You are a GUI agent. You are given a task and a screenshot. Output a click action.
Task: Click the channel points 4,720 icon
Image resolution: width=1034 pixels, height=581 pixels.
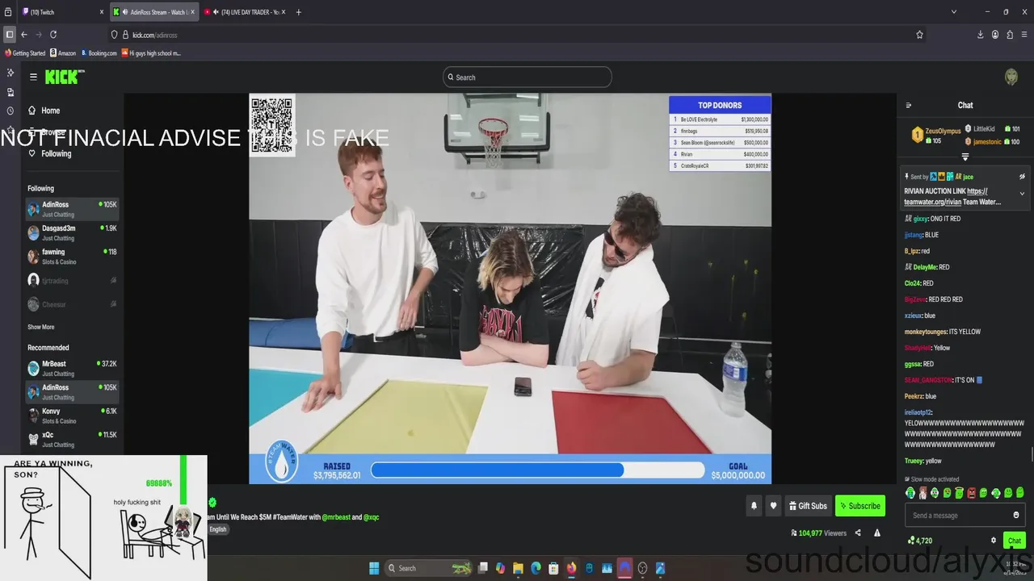[x=920, y=541]
